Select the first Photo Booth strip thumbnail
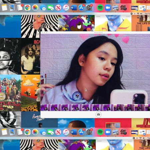The height and width of the screenshot is (150, 150). (x=46, y=108)
